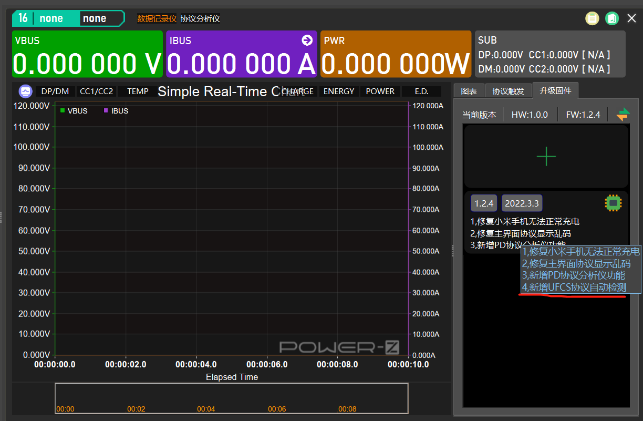Screen dimensions: 643x421
Task: Click the arrow icon in IBUS panel
Action: pyautogui.click(x=307, y=40)
